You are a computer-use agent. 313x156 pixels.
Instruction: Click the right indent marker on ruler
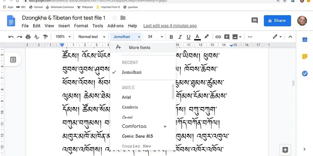click(x=231, y=45)
